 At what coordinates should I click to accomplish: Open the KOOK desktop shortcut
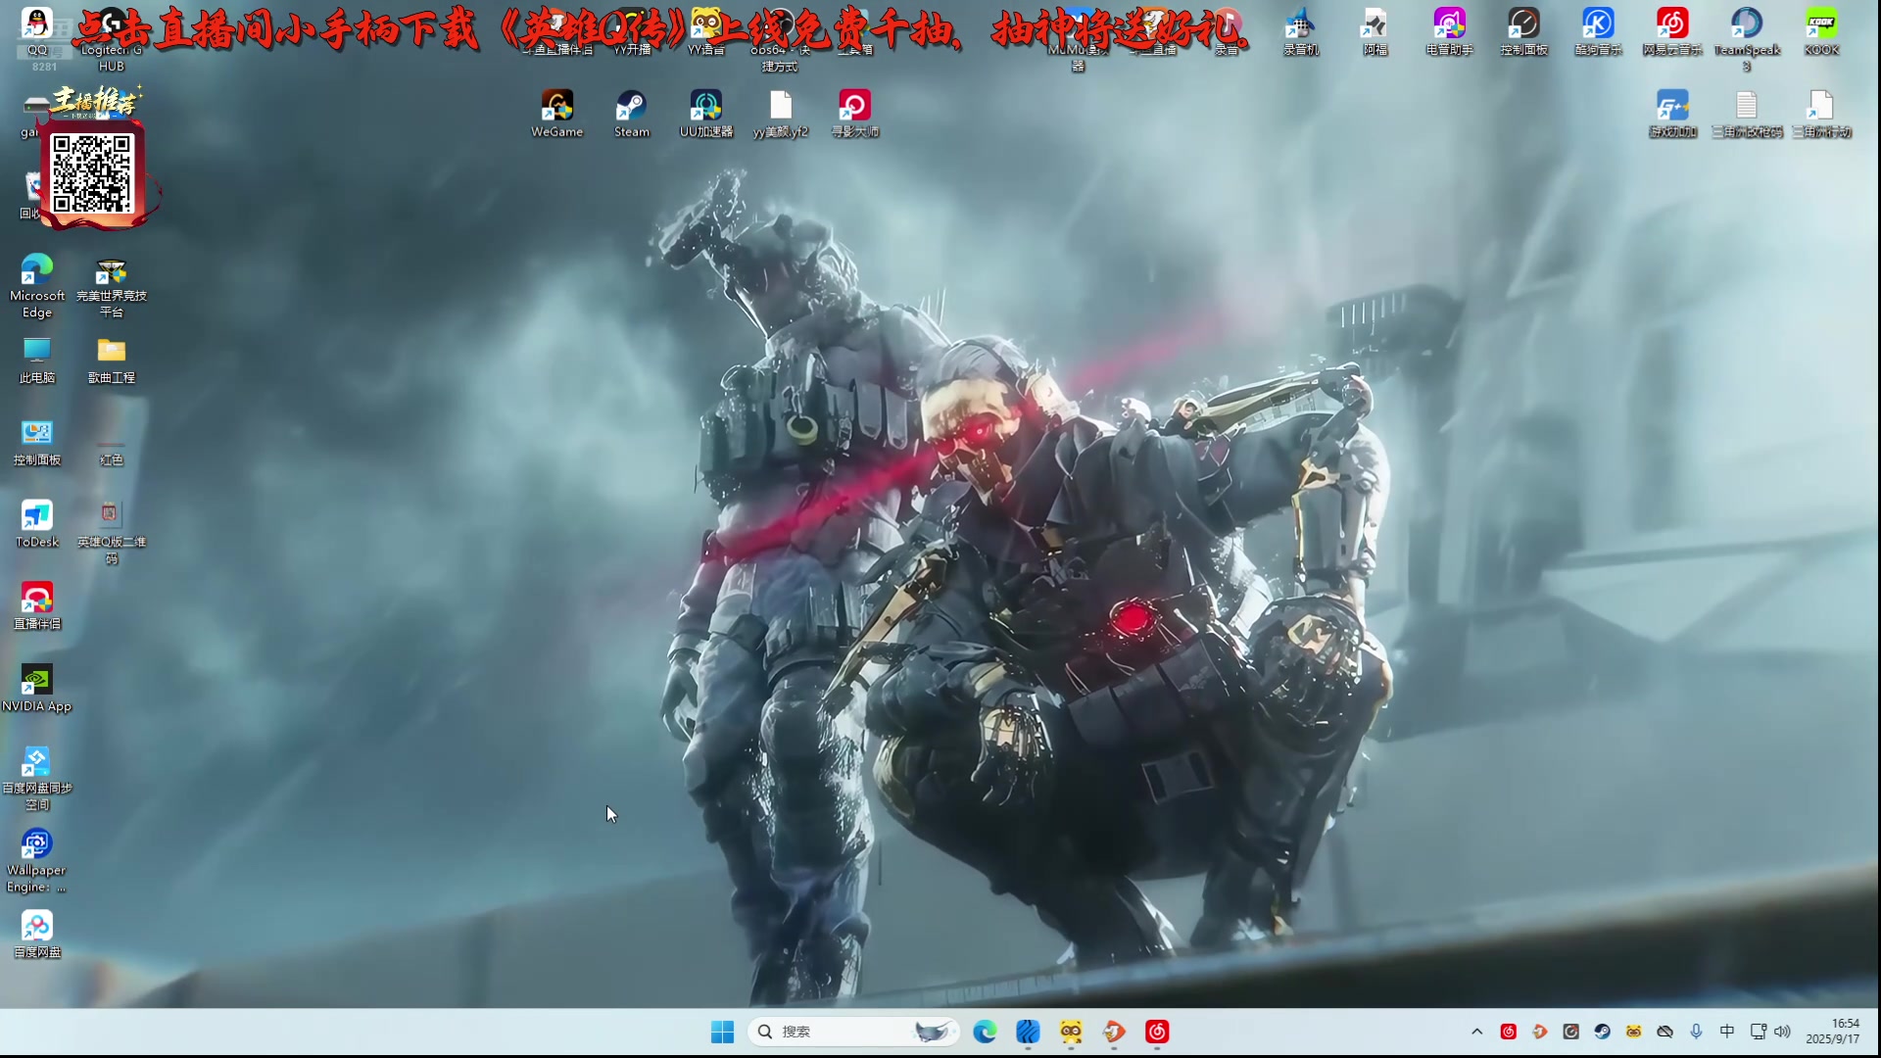[x=1821, y=32]
